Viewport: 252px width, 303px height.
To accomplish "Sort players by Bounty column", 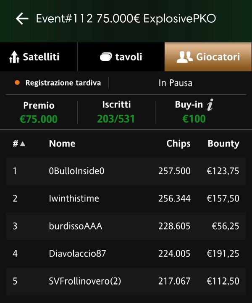I will [223, 144].
